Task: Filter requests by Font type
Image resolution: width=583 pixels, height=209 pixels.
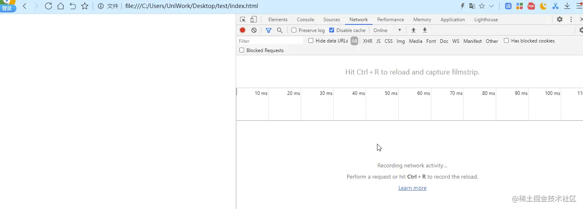Action: point(431,41)
